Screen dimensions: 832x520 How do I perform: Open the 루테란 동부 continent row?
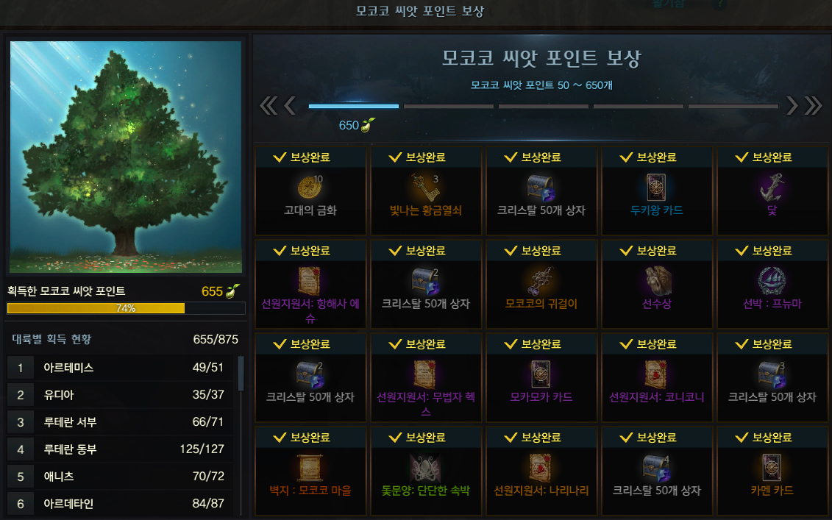121,449
